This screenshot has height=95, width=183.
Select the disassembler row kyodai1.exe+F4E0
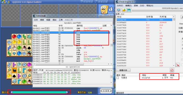(72, 28)
